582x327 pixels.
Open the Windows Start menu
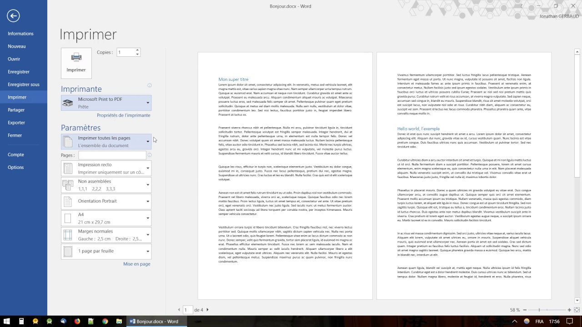point(7,321)
